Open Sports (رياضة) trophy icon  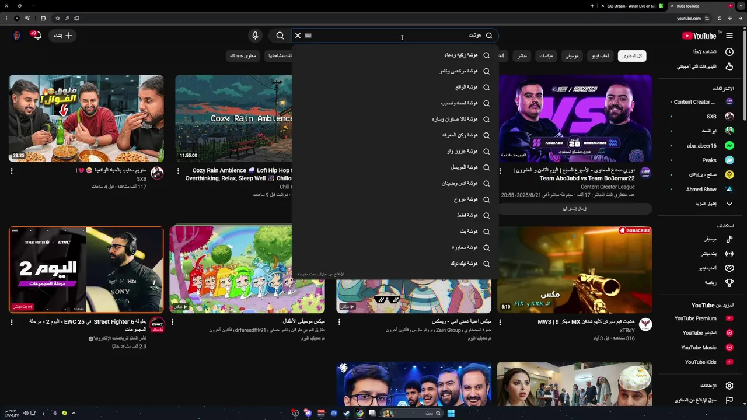[x=729, y=283]
